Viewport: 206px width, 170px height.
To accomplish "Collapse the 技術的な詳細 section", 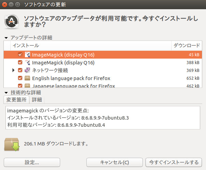I will coord(6,93).
